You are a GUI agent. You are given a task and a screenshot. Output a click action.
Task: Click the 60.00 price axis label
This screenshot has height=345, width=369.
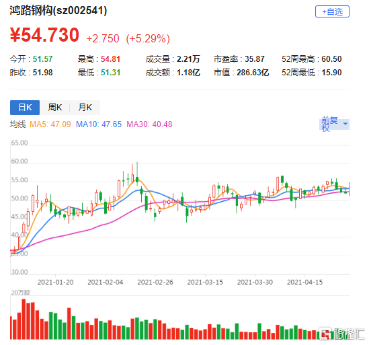click(x=19, y=161)
